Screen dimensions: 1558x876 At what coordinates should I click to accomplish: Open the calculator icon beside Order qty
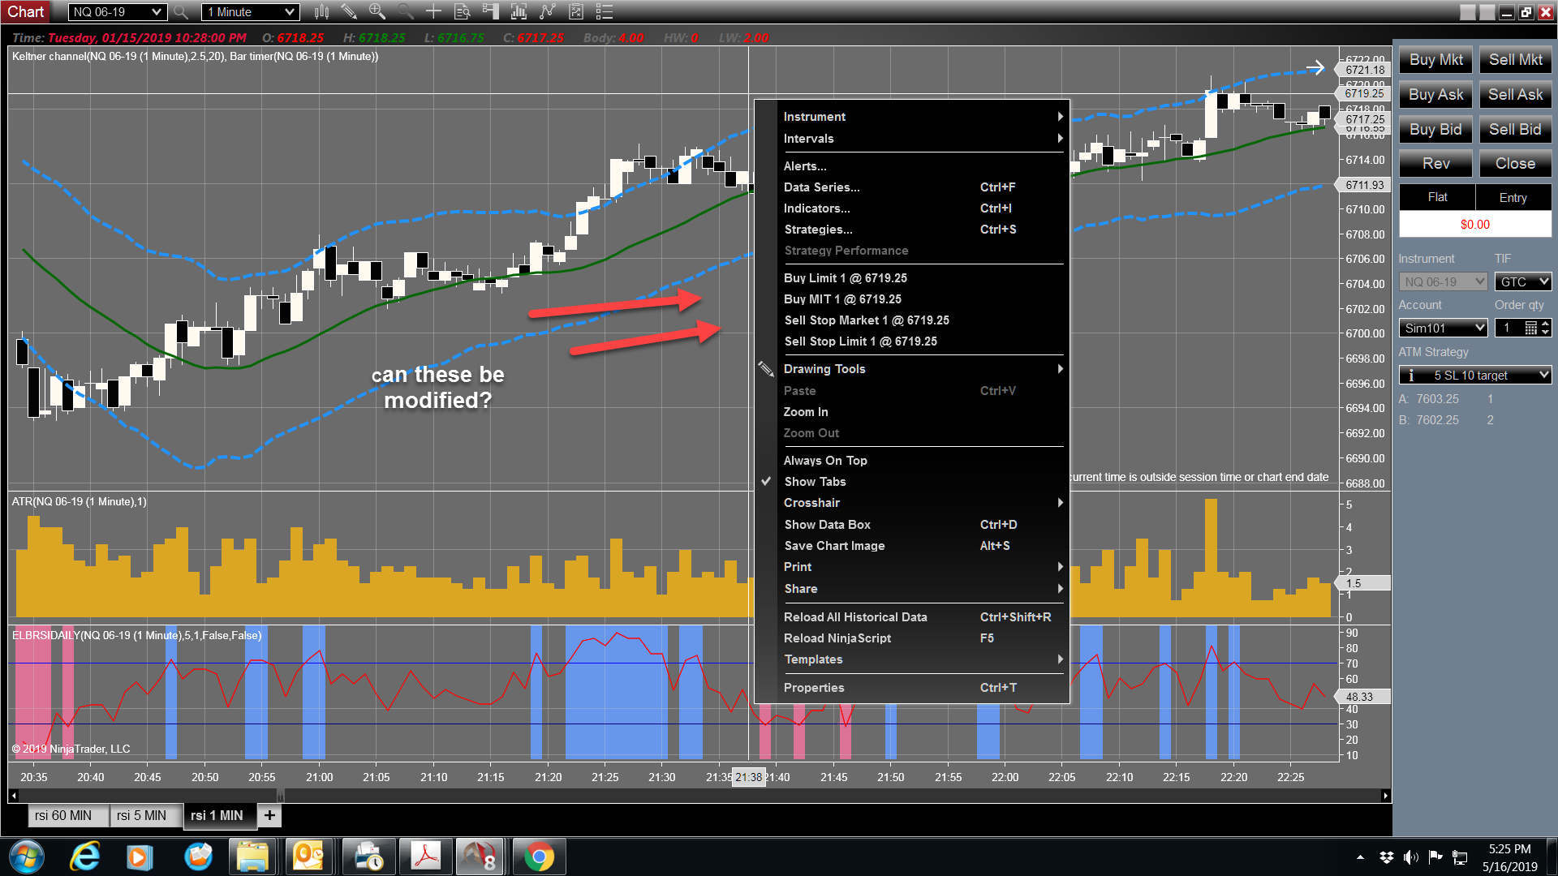[x=1530, y=327]
